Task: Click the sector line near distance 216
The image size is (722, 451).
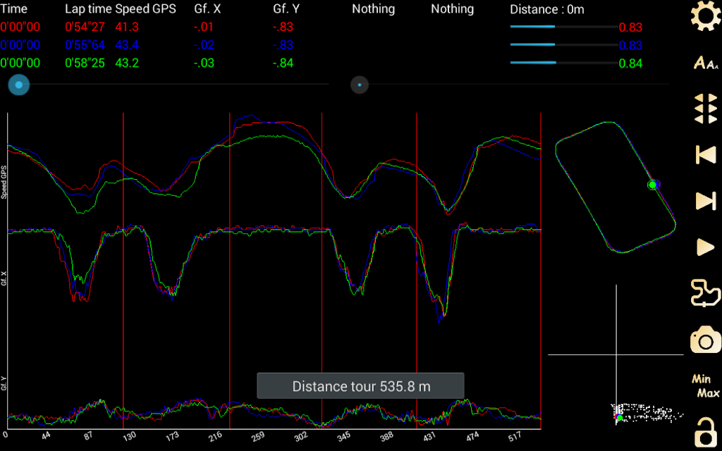Action: click(229, 271)
